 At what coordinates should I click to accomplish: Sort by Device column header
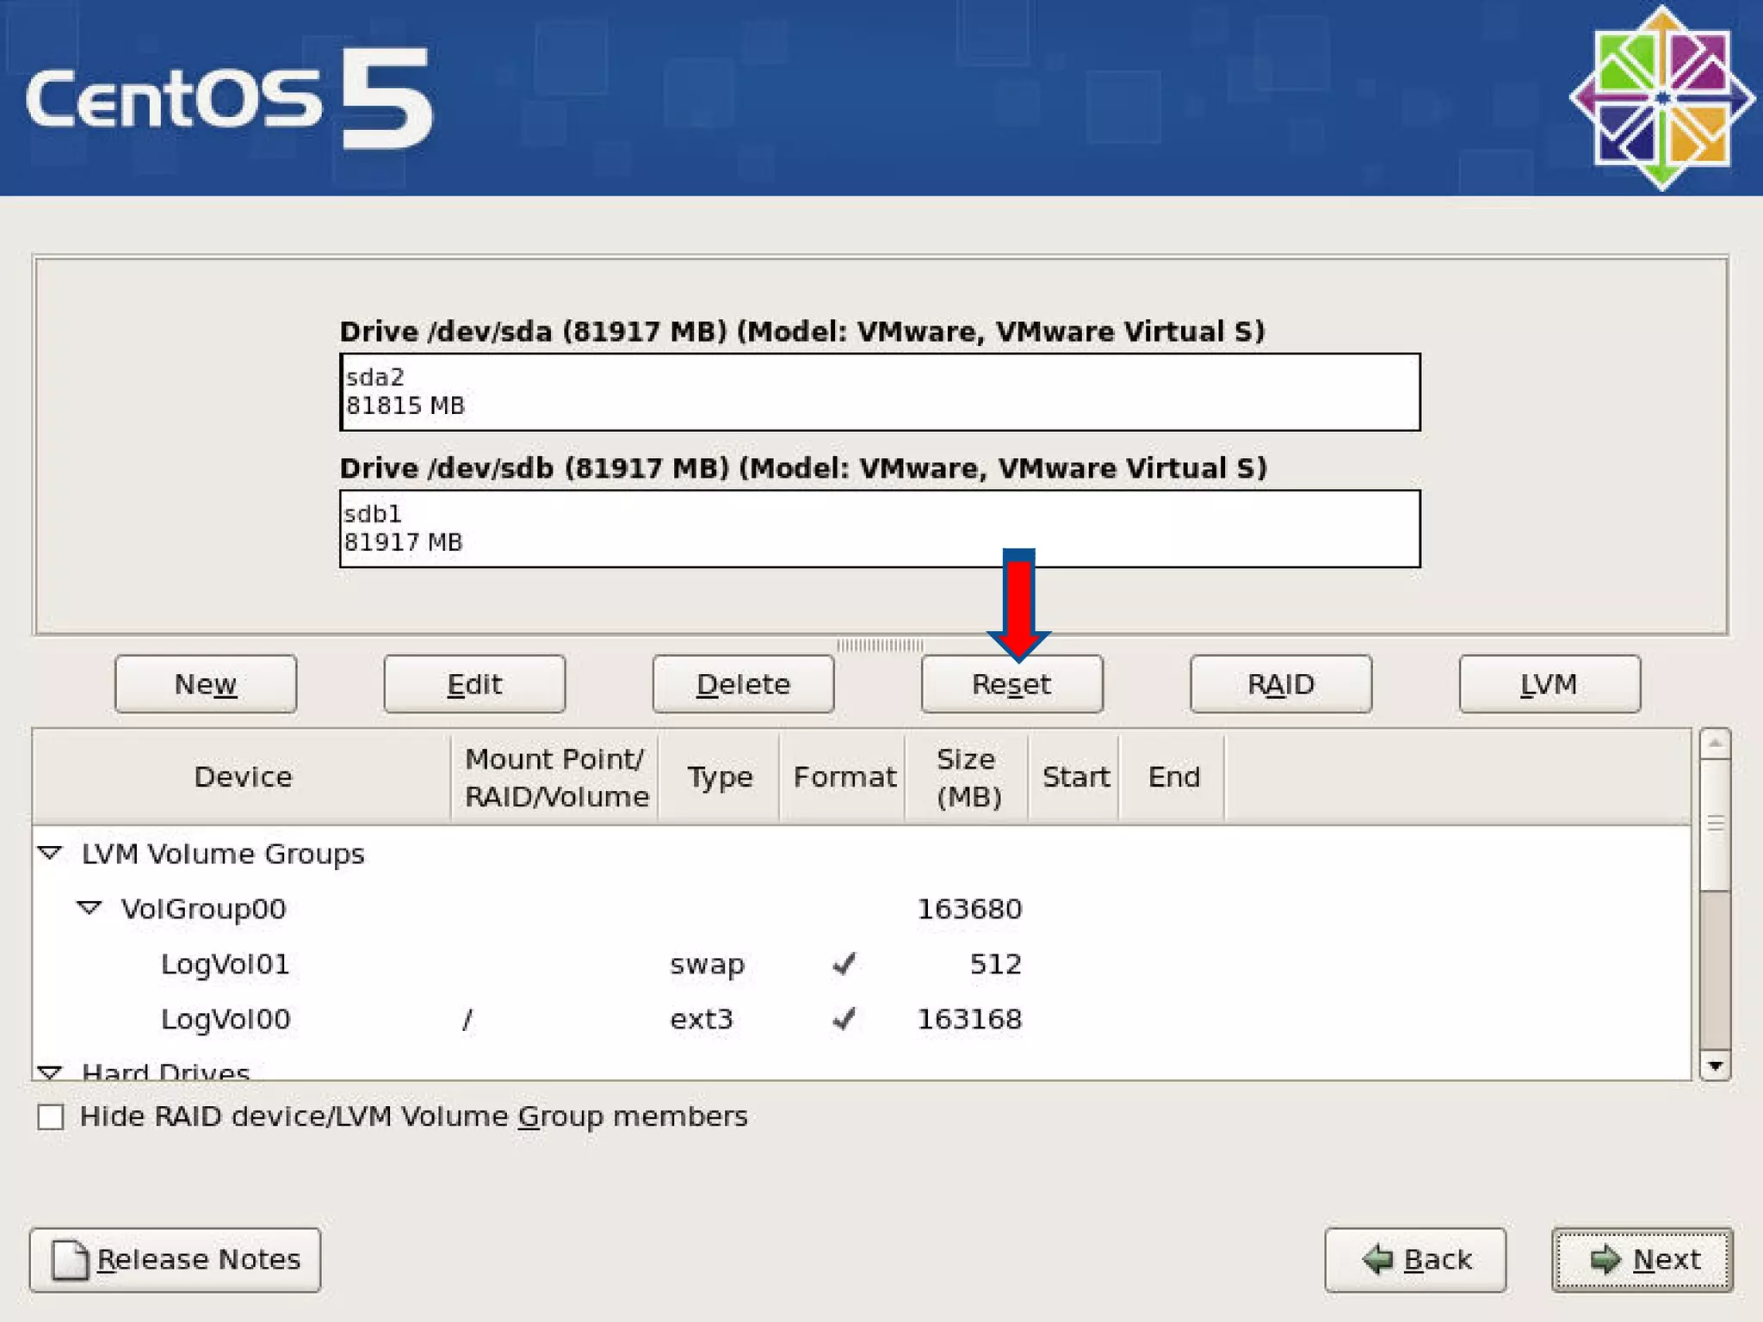coord(243,777)
